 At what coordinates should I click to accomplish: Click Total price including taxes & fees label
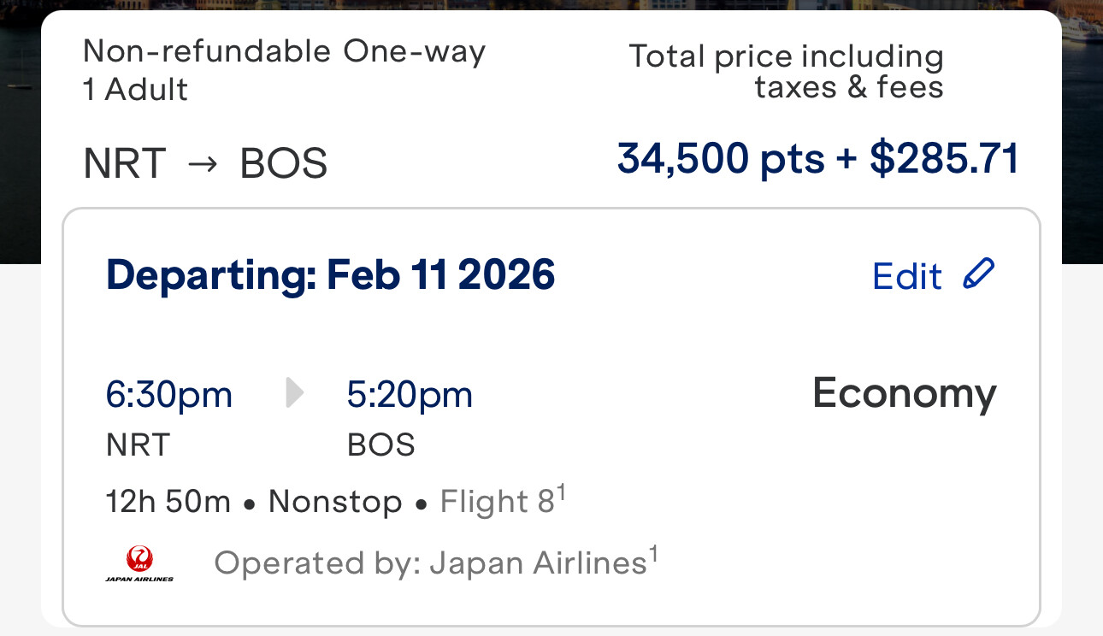(x=786, y=72)
